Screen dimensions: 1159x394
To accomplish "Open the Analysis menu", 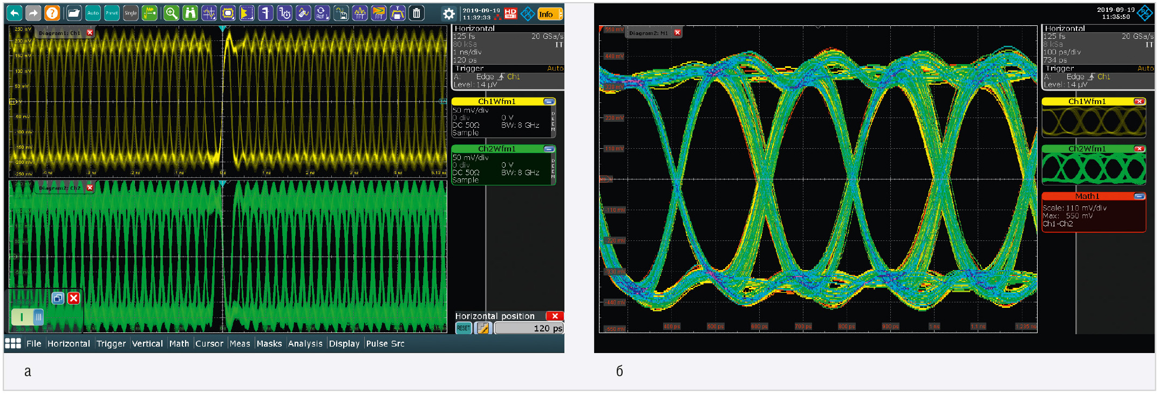I will click(305, 343).
